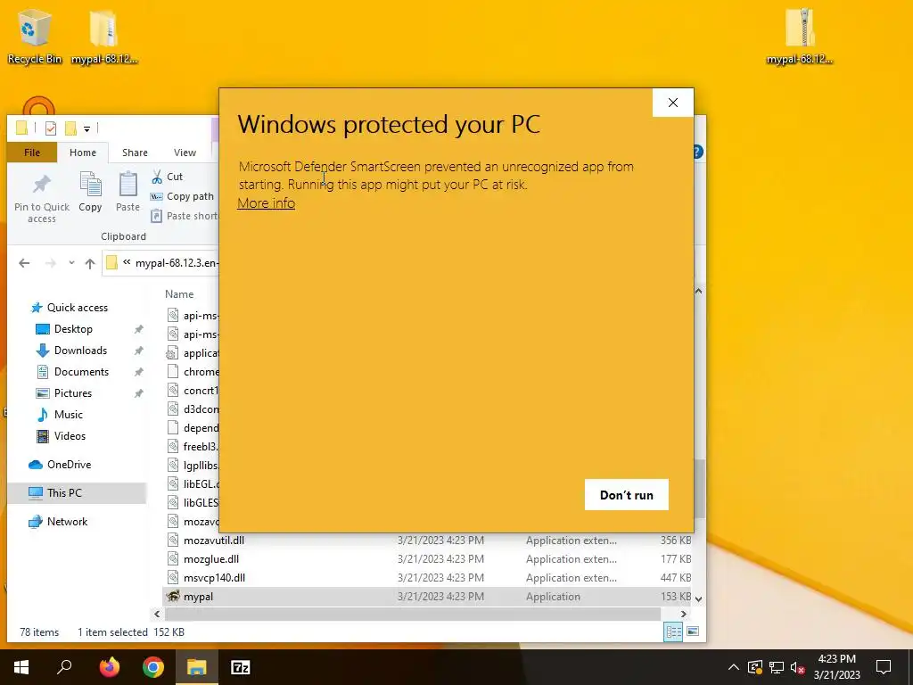Viewport: 913px width, 685px height.
Task: Click Copy path in the ribbon
Action: (x=182, y=196)
